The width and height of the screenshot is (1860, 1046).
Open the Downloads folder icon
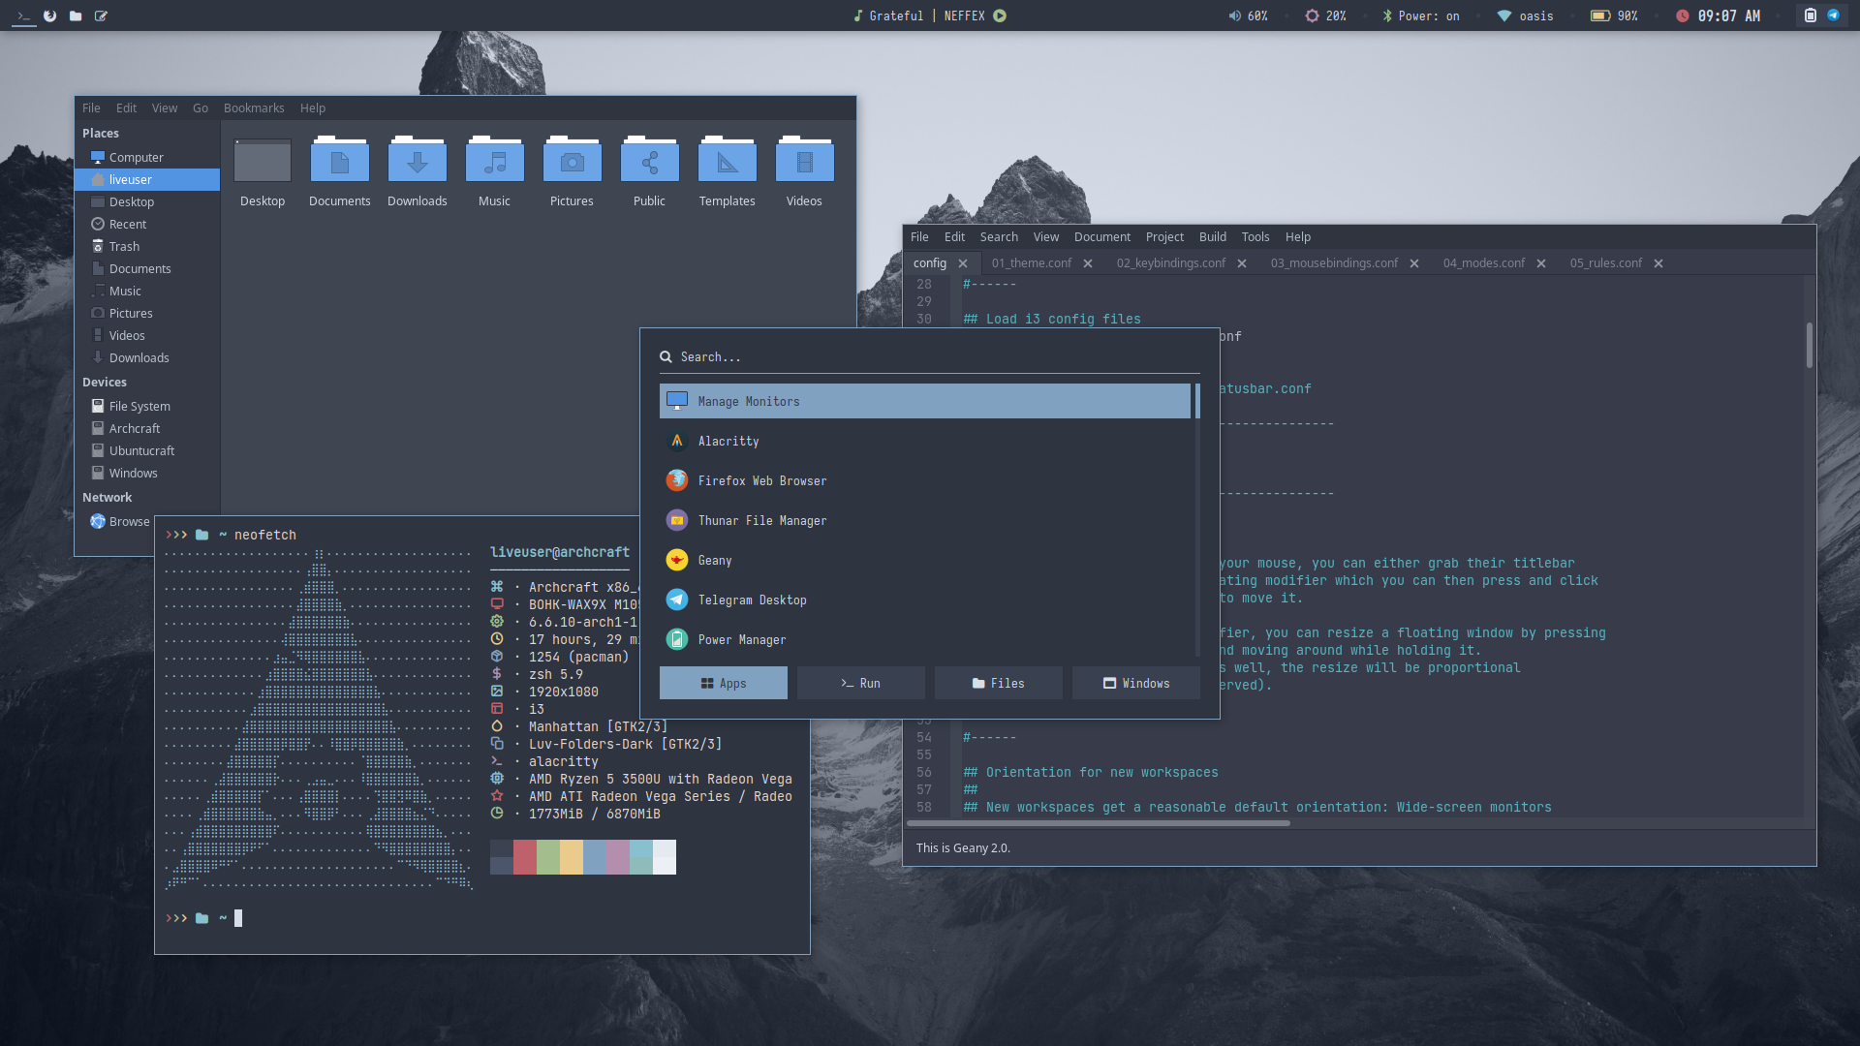(417, 164)
